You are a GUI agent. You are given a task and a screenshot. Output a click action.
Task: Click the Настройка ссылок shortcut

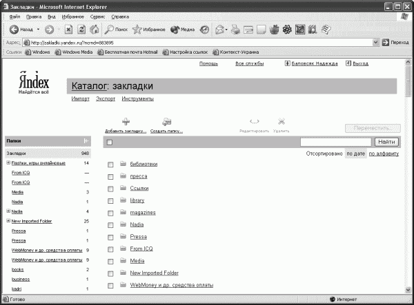(186, 52)
